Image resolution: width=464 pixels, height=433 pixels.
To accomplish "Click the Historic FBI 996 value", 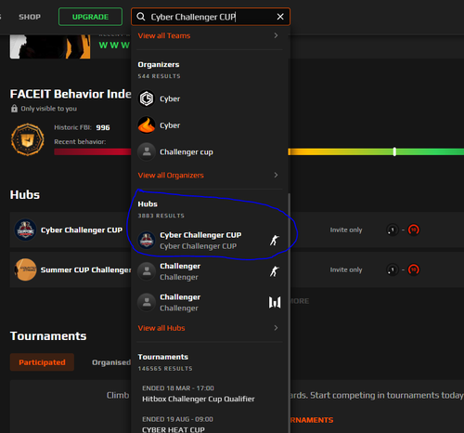I will (x=103, y=127).
